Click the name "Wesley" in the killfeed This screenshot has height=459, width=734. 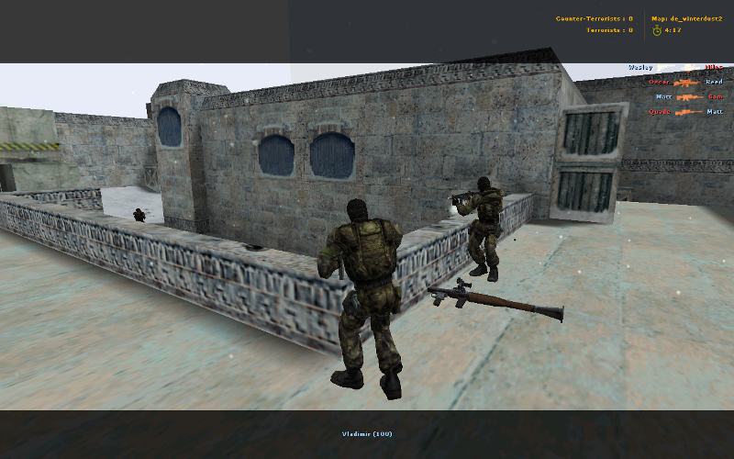(x=640, y=67)
